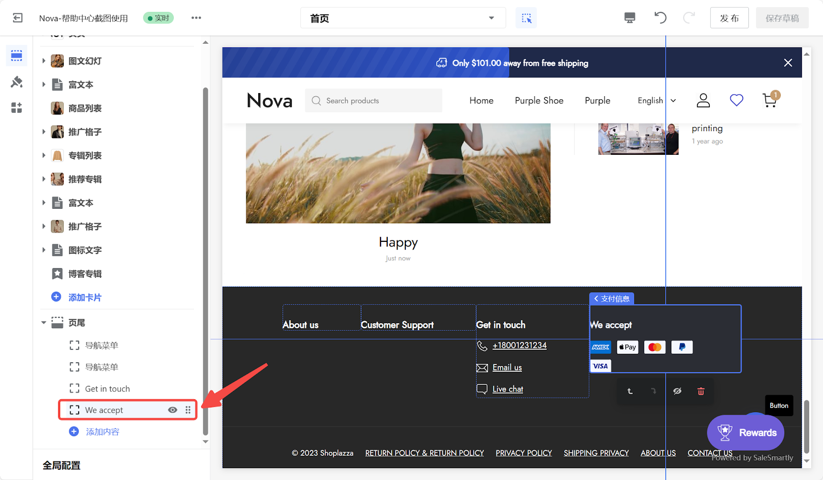823x480 pixels.
Task: Expand the 图标文字 section
Action: pyautogui.click(x=44, y=250)
